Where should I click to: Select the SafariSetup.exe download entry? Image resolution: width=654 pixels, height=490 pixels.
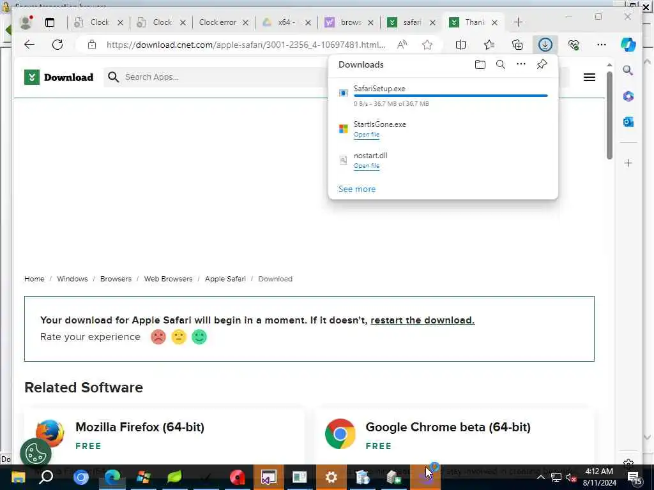pyautogui.click(x=443, y=96)
